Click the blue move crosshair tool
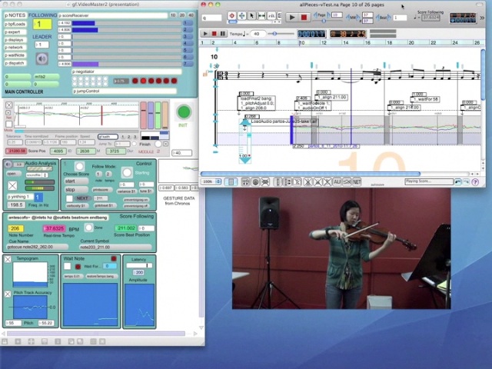The width and height of the screenshot is (492, 369). click(242, 16)
